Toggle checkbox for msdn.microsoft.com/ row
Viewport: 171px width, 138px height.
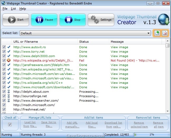[4, 105]
